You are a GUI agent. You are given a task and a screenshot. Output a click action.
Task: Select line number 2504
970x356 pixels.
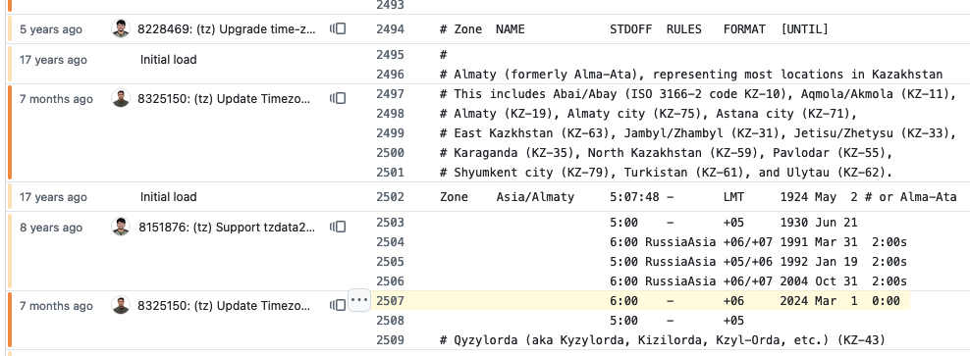tap(390, 241)
